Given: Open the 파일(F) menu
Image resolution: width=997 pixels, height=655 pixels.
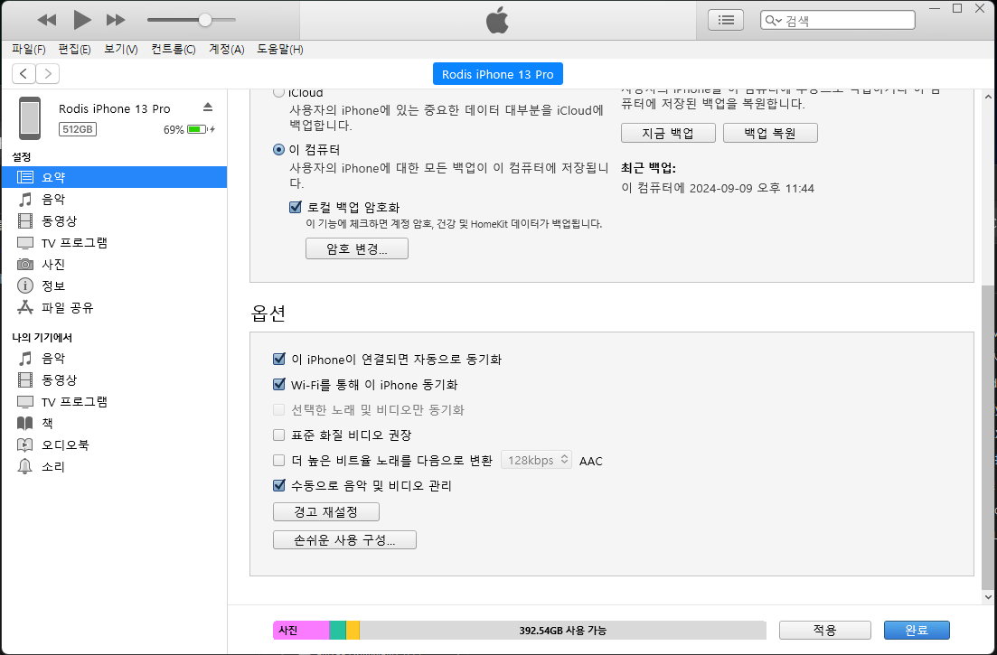Looking at the screenshot, I should (x=29, y=49).
